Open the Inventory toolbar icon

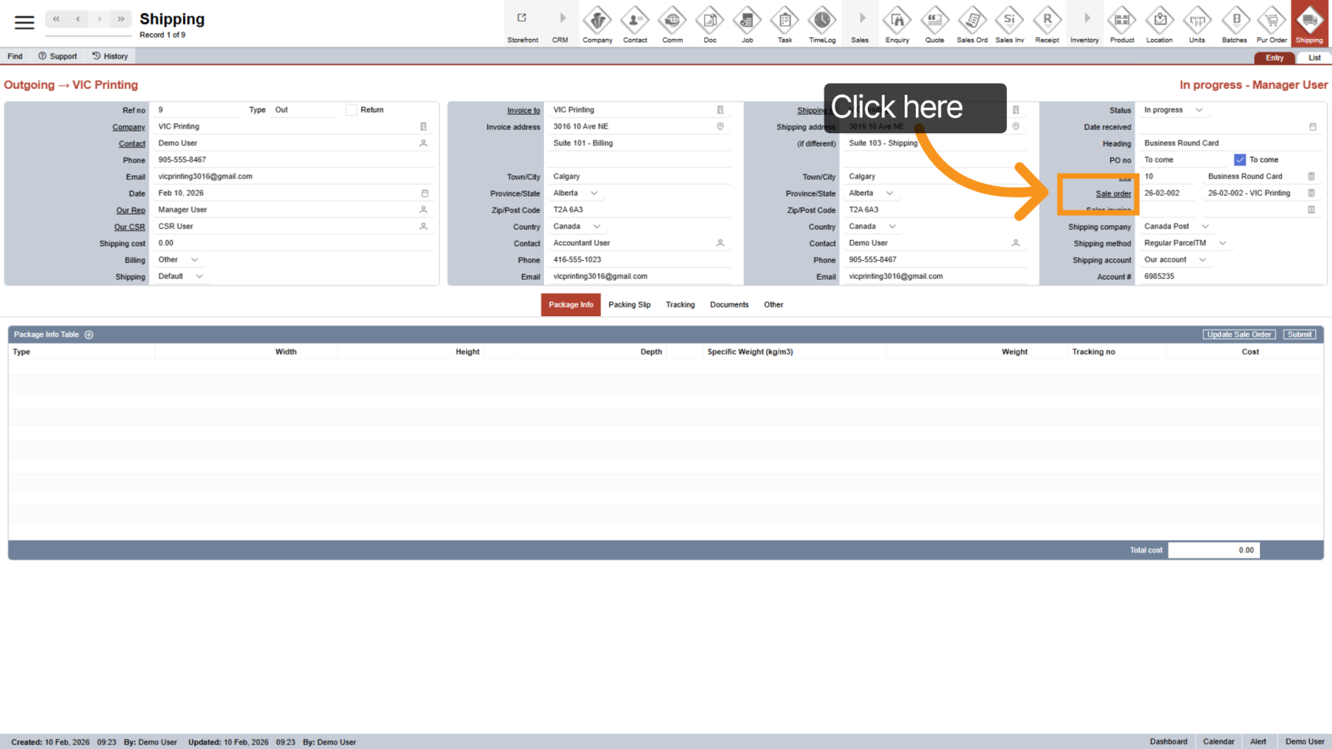click(x=1085, y=20)
